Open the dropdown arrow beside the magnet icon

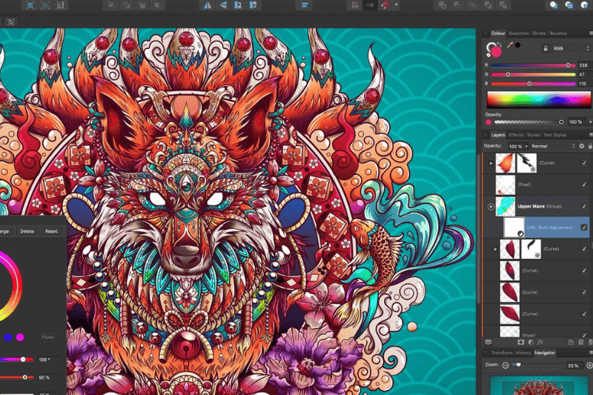click(x=397, y=5)
